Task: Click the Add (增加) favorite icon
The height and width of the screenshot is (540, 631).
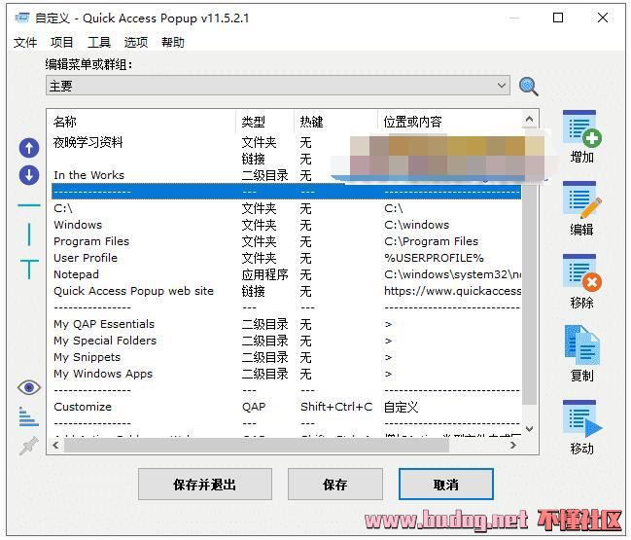Action: (x=581, y=128)
